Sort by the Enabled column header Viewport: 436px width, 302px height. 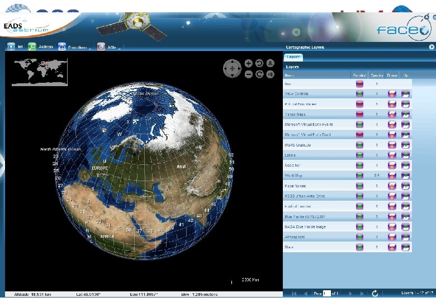tap(359, 75)
